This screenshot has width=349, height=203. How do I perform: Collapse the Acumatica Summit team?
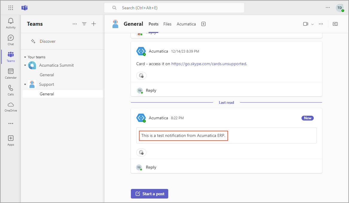pos(25,65)
